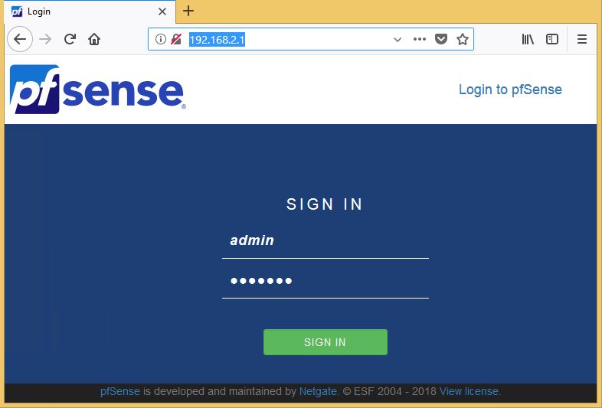Go back with the browser back arrow

pos(20,39)
